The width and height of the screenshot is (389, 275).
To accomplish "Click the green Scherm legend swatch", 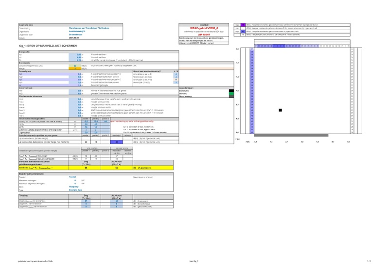I will tap(231, 94).
